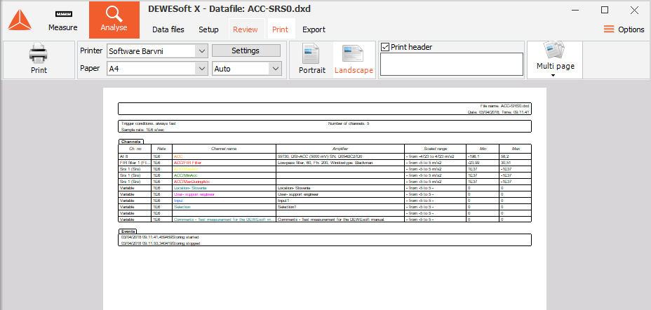Click the Max column header
651x310 pixels.
[x=515, y=149]
